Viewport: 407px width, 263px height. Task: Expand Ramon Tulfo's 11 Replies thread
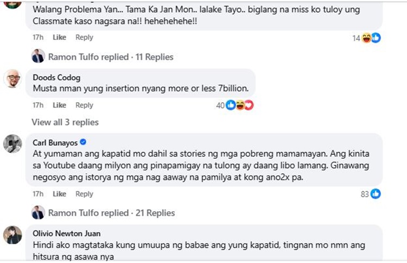tap(111, 57)
